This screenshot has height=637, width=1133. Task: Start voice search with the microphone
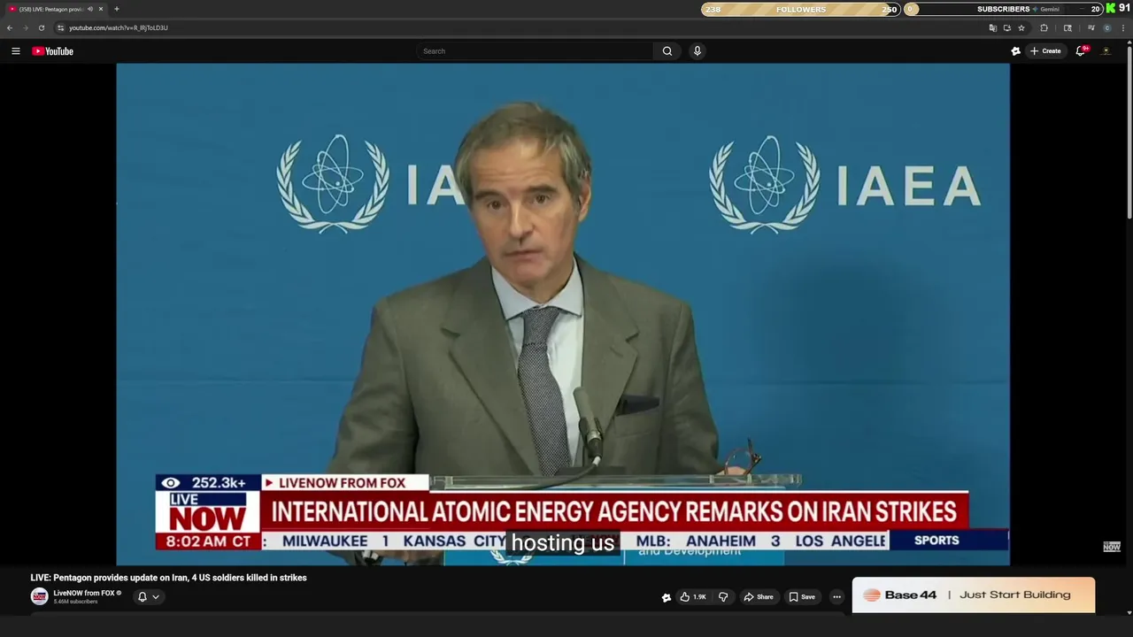[x=698, y=51]
